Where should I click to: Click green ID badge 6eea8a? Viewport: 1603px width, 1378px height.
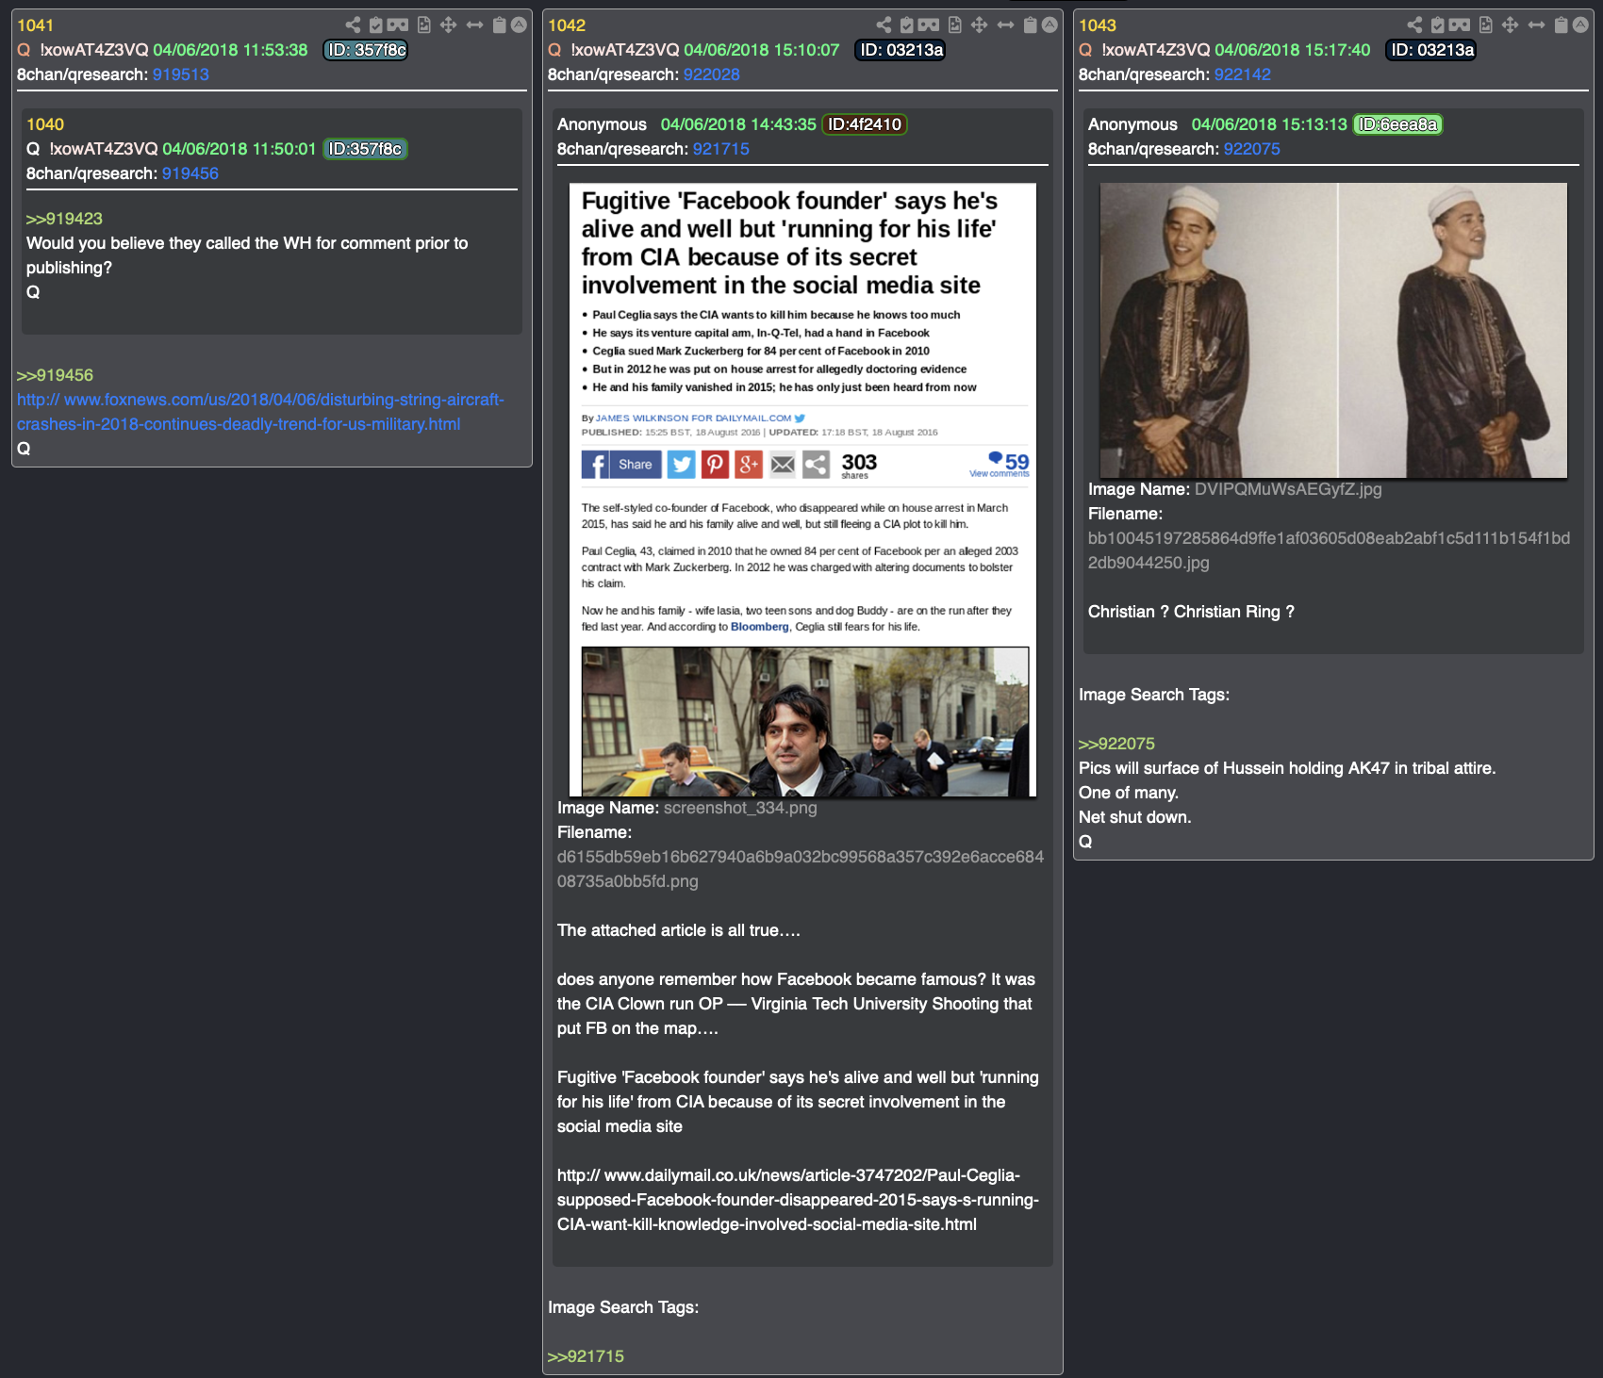[x=1397, y=124]
